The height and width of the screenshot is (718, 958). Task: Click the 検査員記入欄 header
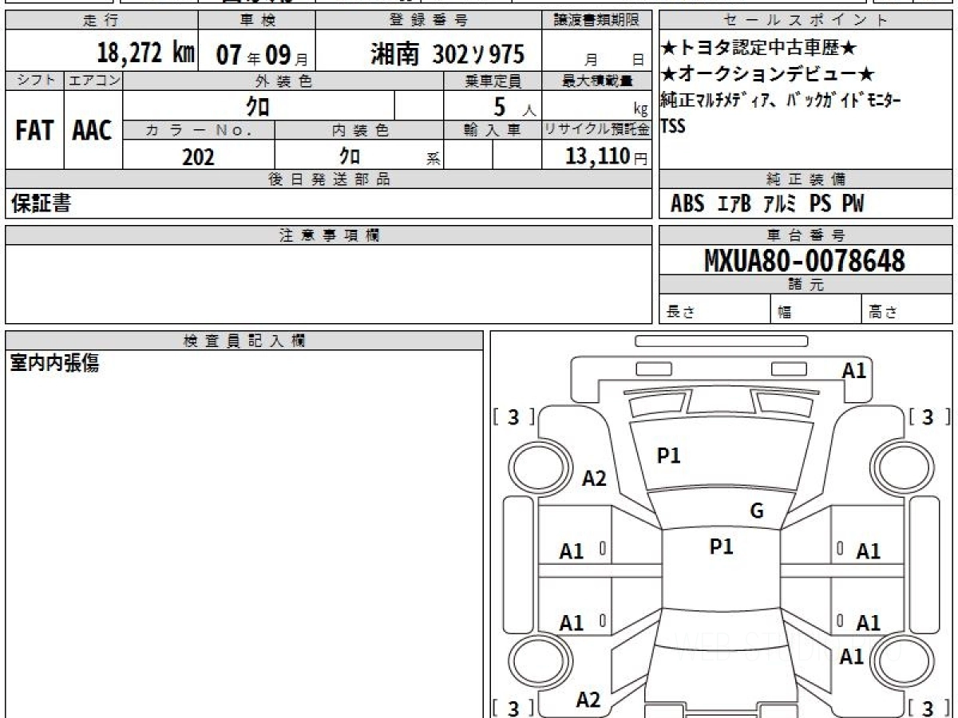pos(244,341)
